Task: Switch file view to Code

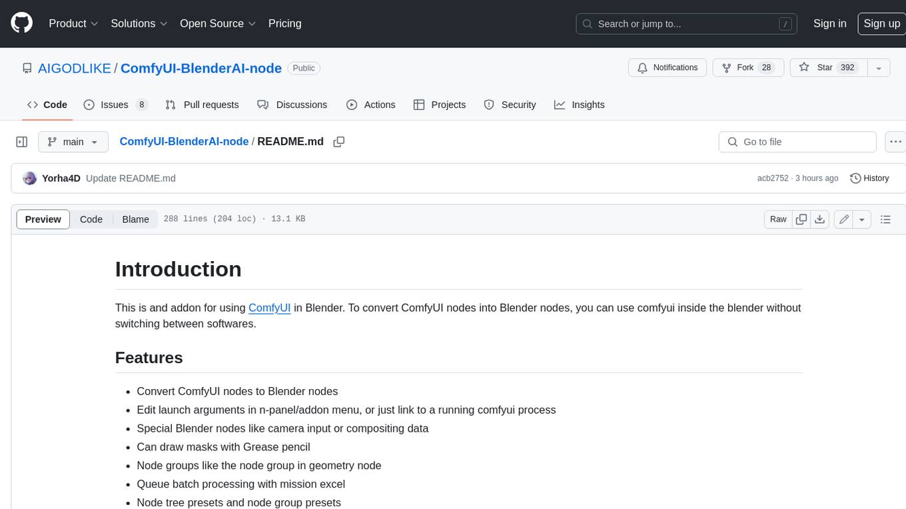Action: (91, 219)
